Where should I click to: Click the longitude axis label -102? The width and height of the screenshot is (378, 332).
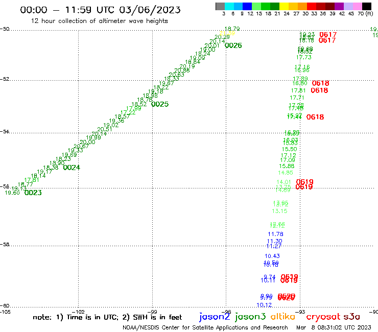(78, 312)
